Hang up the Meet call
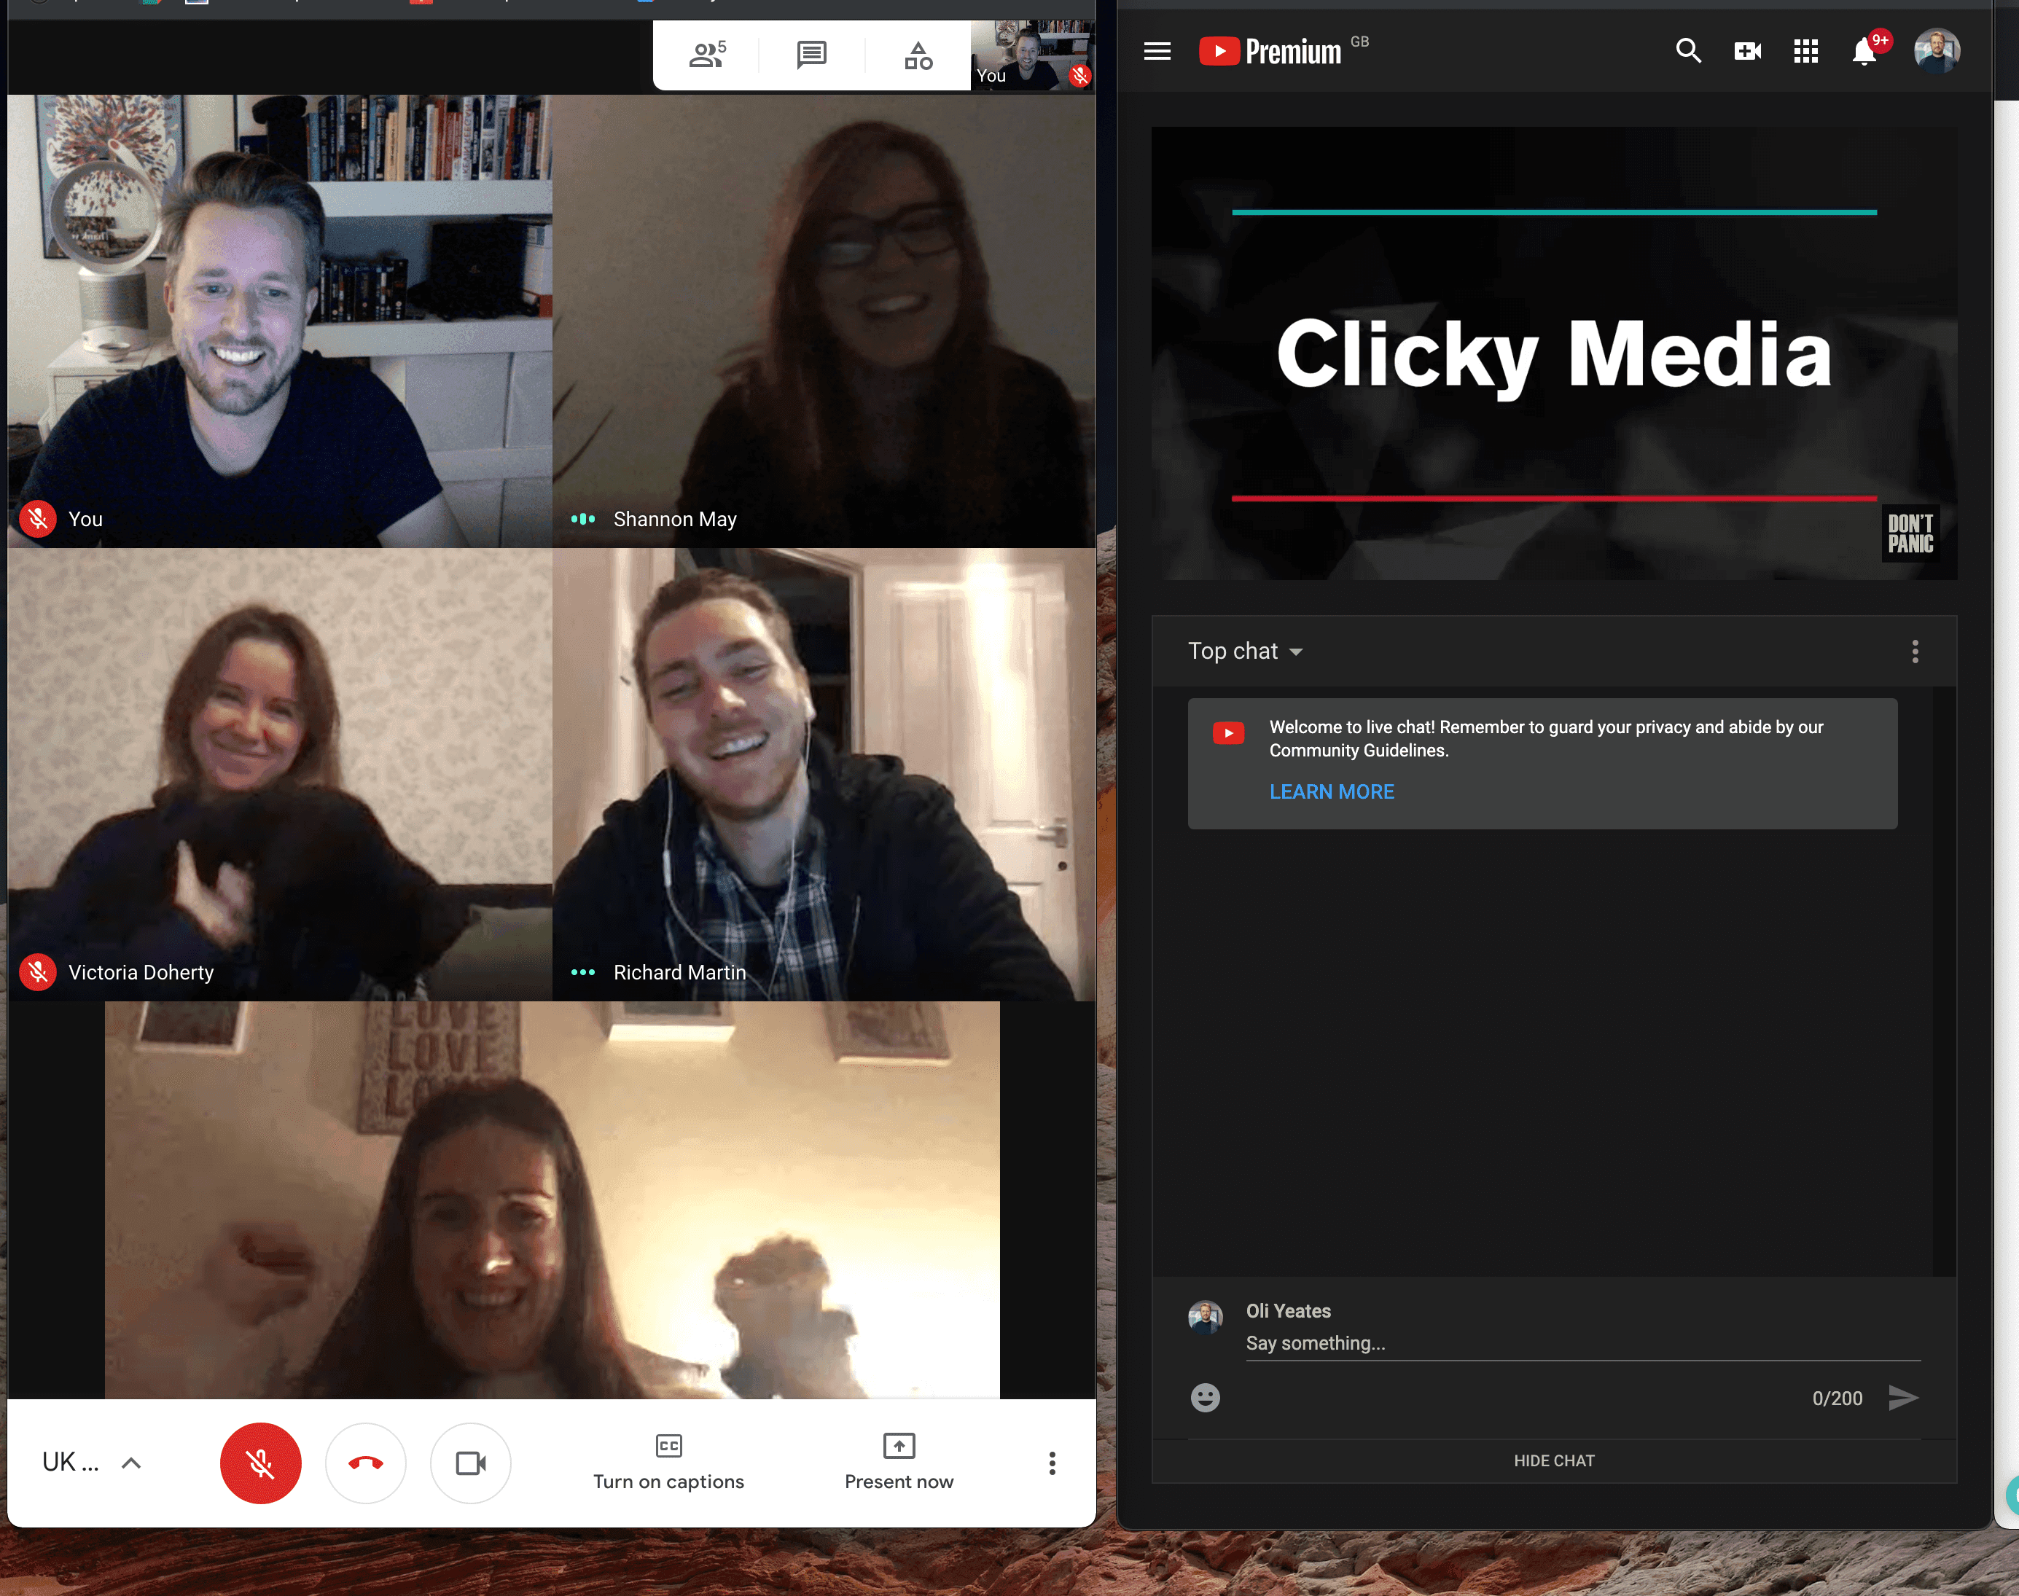This screenshot has height=1596, width=2019. coord(365,1463)
